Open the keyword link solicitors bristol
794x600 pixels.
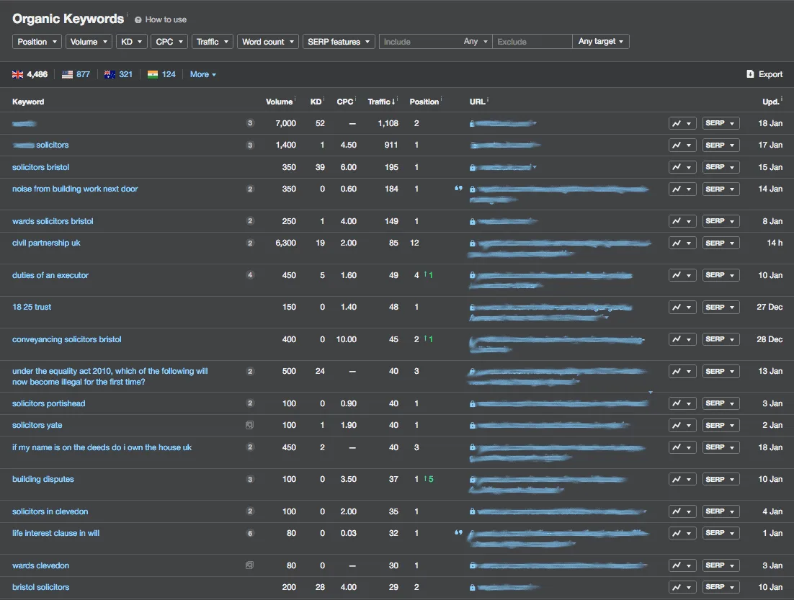coord(40,167)
